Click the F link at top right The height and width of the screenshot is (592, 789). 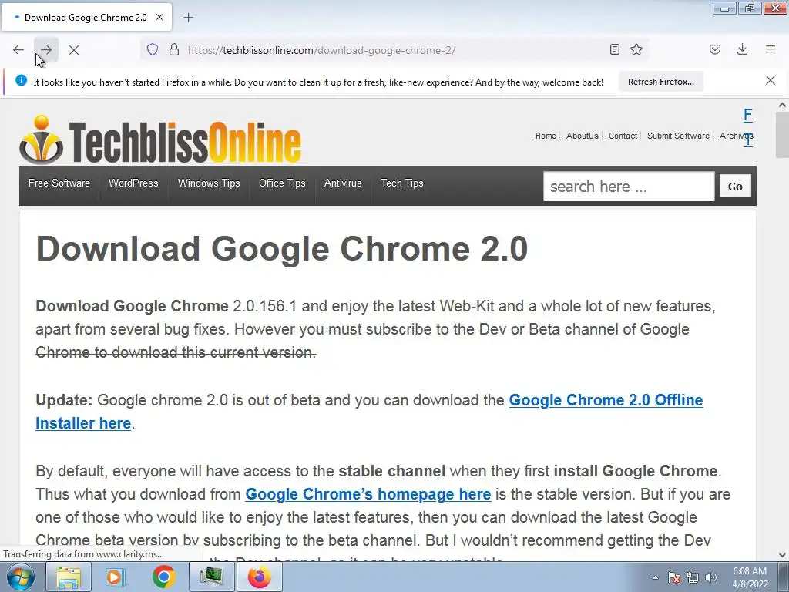pyautogui.click(x=748, y=116)
